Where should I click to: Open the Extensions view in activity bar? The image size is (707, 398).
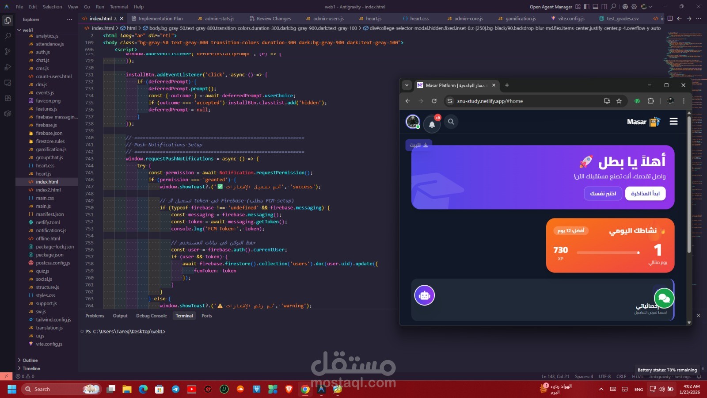[x=8, y=98]
